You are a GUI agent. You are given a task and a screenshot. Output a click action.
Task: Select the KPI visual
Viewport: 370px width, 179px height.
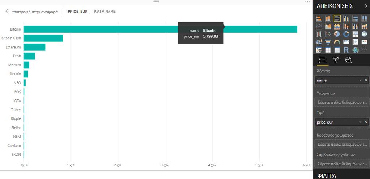coord(364,42)
